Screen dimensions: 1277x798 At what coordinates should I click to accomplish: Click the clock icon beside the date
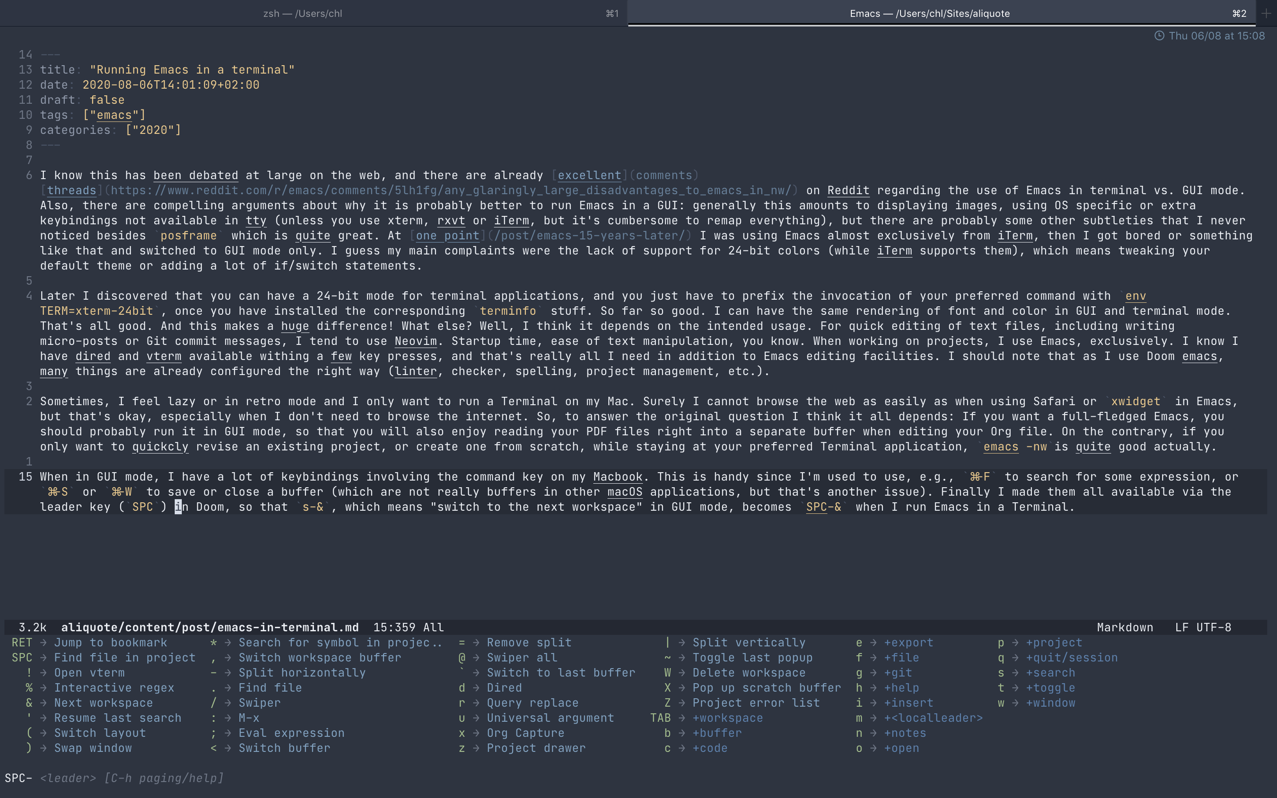pos(1159,36)
